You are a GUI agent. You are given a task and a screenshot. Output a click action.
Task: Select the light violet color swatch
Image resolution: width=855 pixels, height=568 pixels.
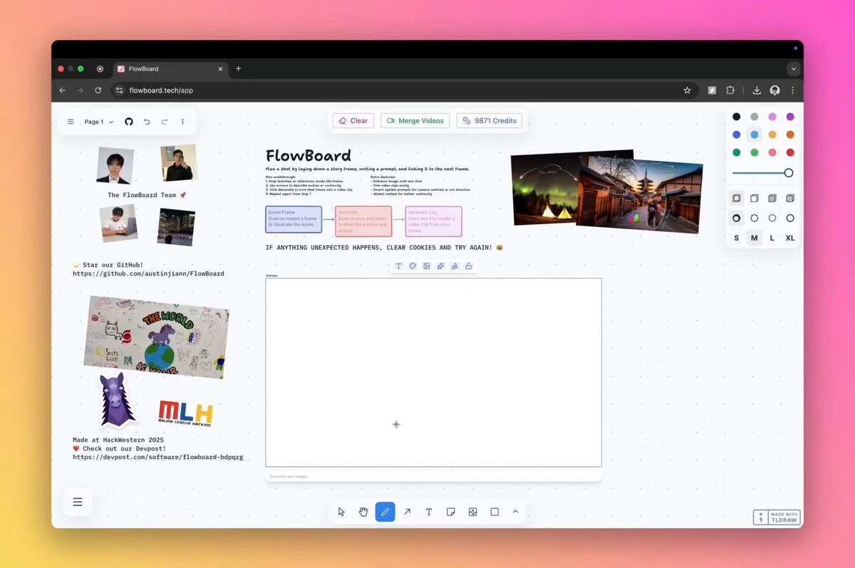772,117
